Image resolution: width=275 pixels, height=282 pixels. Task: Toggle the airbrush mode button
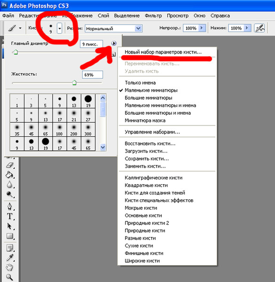coord(259,28)
